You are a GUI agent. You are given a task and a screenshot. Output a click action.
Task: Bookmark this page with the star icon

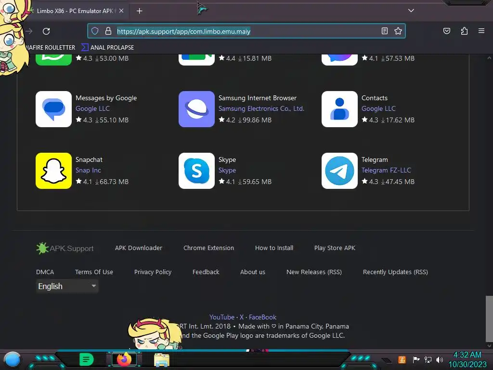(x=398, y=31)
